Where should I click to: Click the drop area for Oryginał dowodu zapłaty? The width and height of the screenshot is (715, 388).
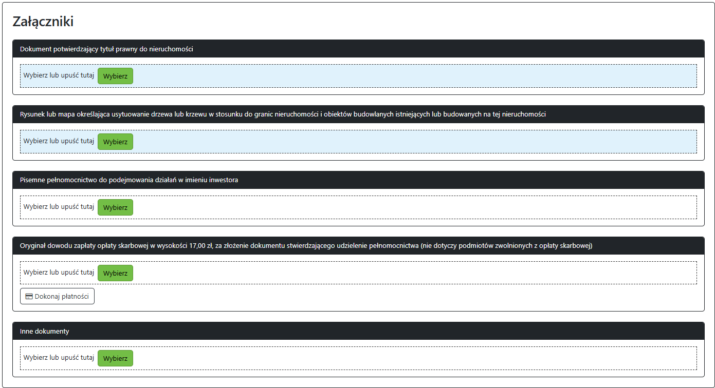(411, 273)
